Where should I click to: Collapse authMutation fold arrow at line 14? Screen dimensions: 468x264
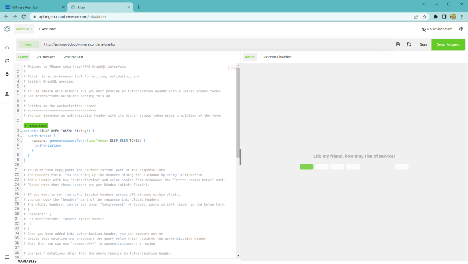(21, 136)
